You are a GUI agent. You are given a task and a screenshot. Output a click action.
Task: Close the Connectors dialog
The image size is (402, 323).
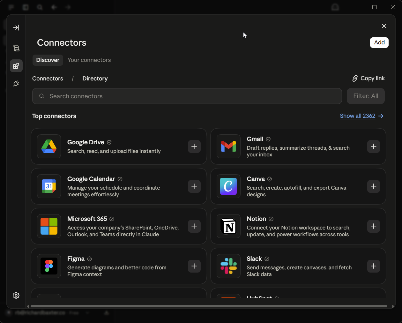(384, 26)
